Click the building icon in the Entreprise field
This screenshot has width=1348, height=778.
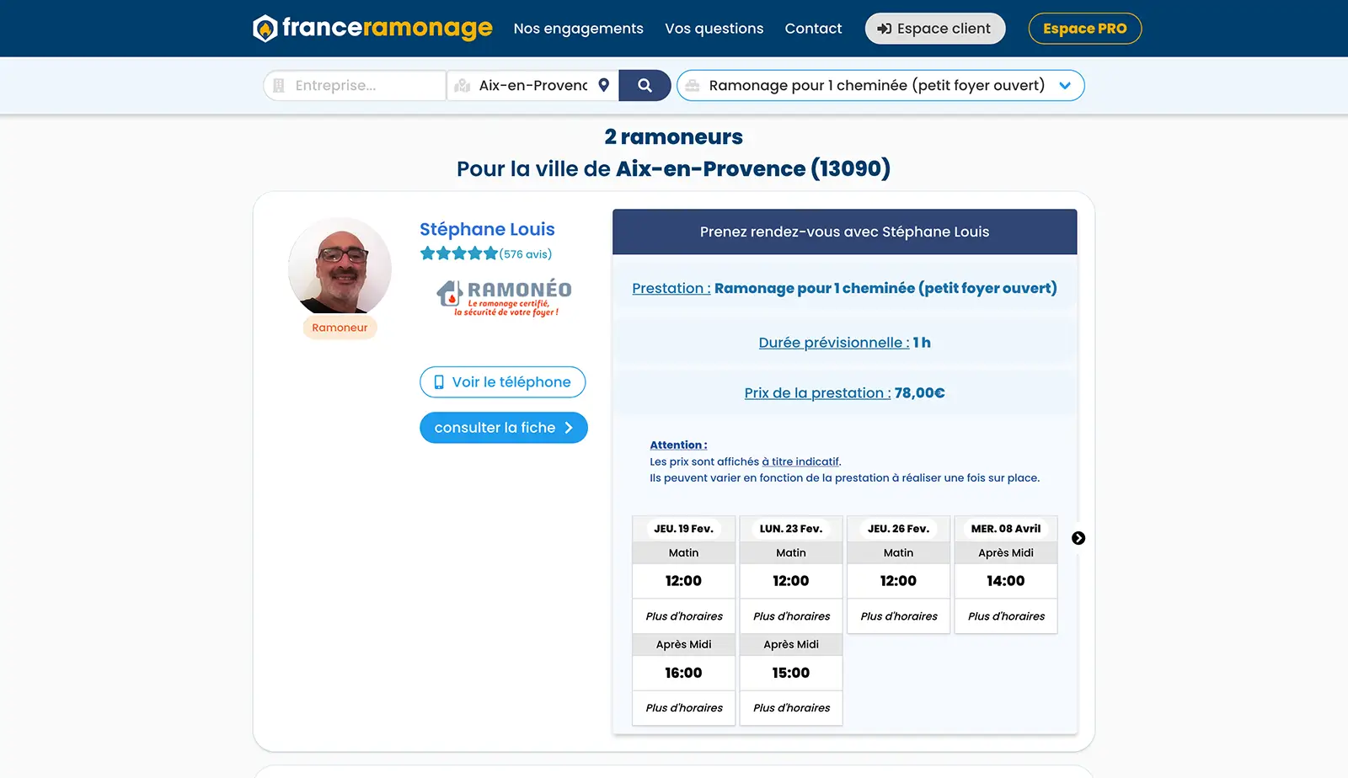click(279, 85)
